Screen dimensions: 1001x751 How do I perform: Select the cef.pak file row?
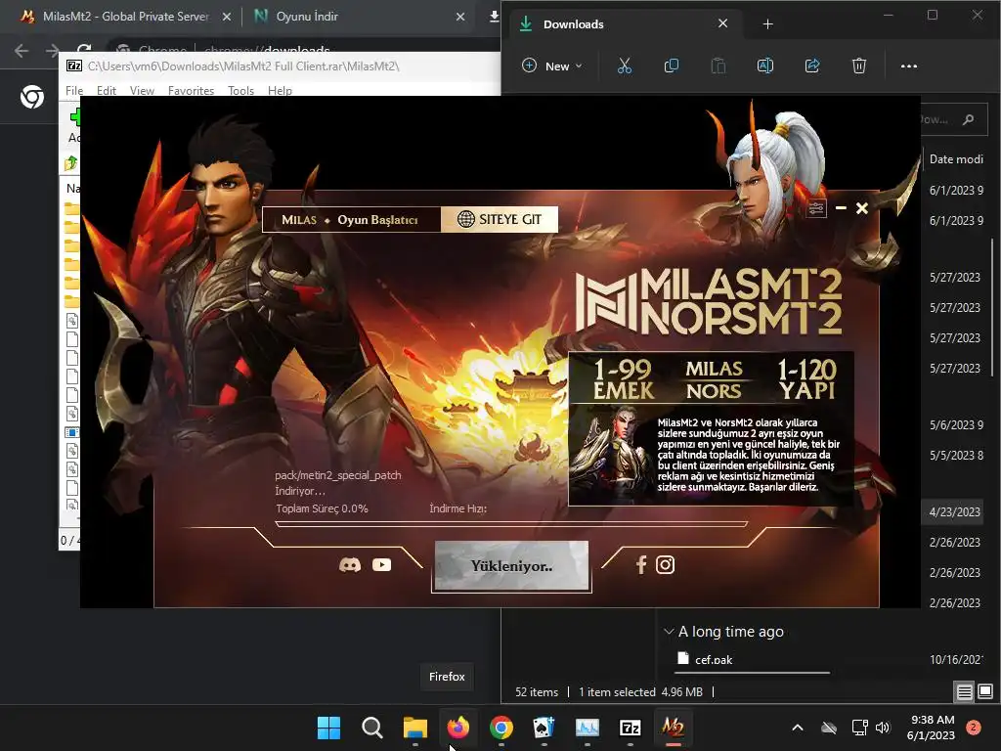point(830,659)
